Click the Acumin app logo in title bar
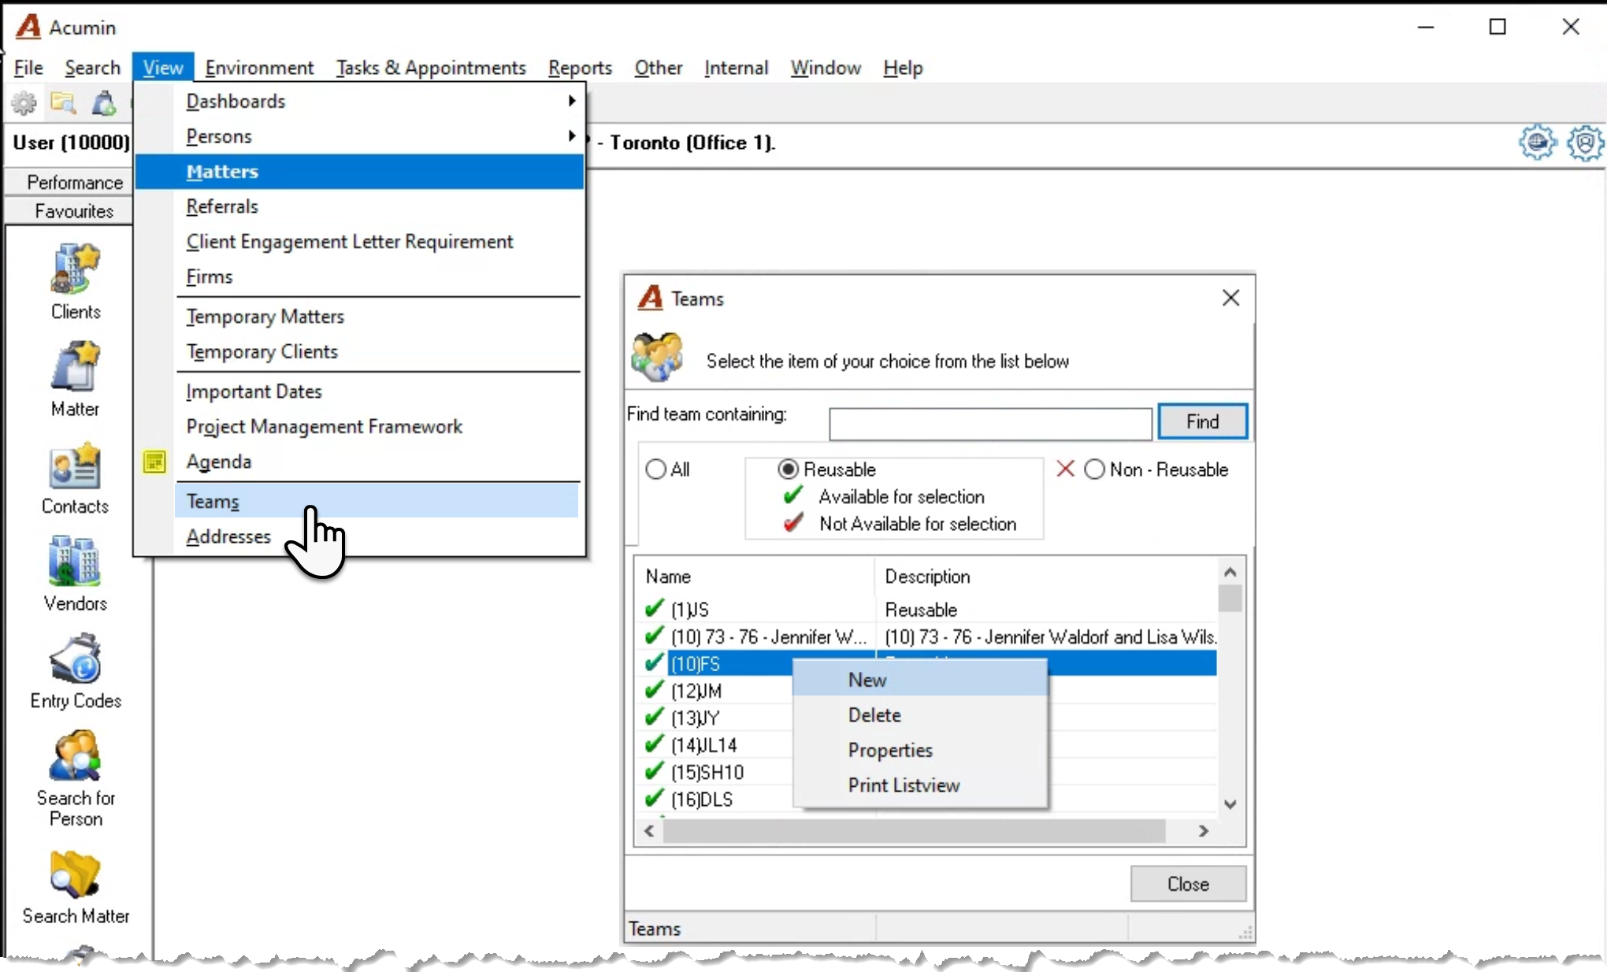This screenshot has width=1607, height=972. click(x=28, y=27)
